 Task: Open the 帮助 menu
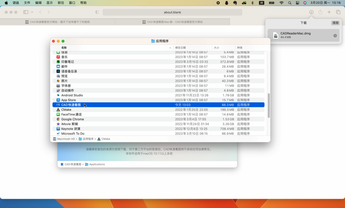tap(83, 3)
